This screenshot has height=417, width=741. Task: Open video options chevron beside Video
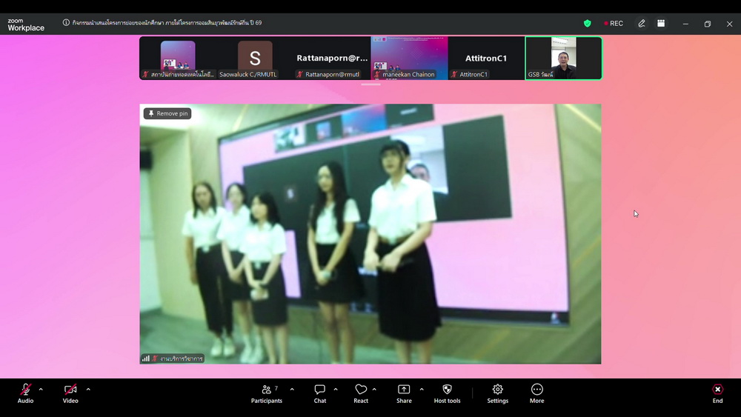[x=88, y=389]
